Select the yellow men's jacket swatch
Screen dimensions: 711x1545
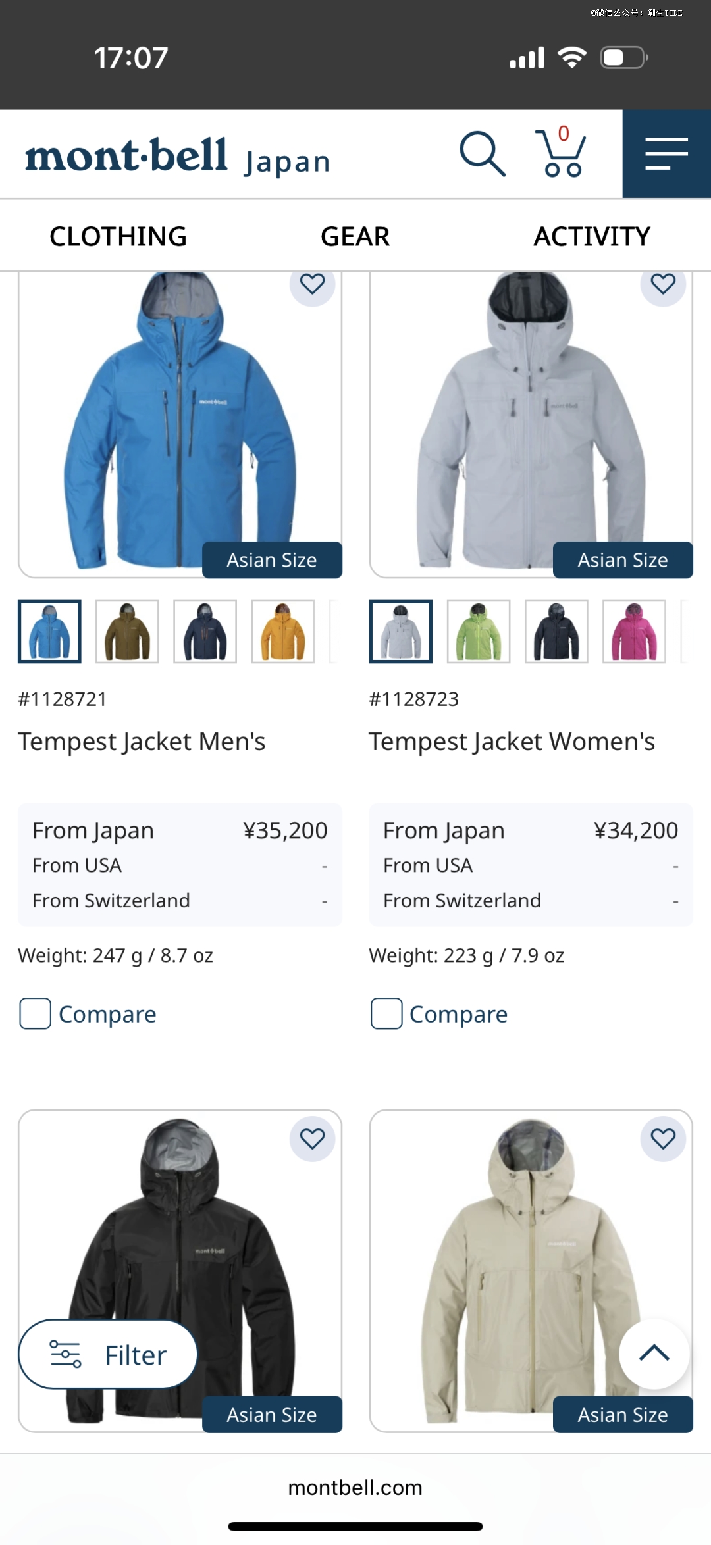pos(283,632)
